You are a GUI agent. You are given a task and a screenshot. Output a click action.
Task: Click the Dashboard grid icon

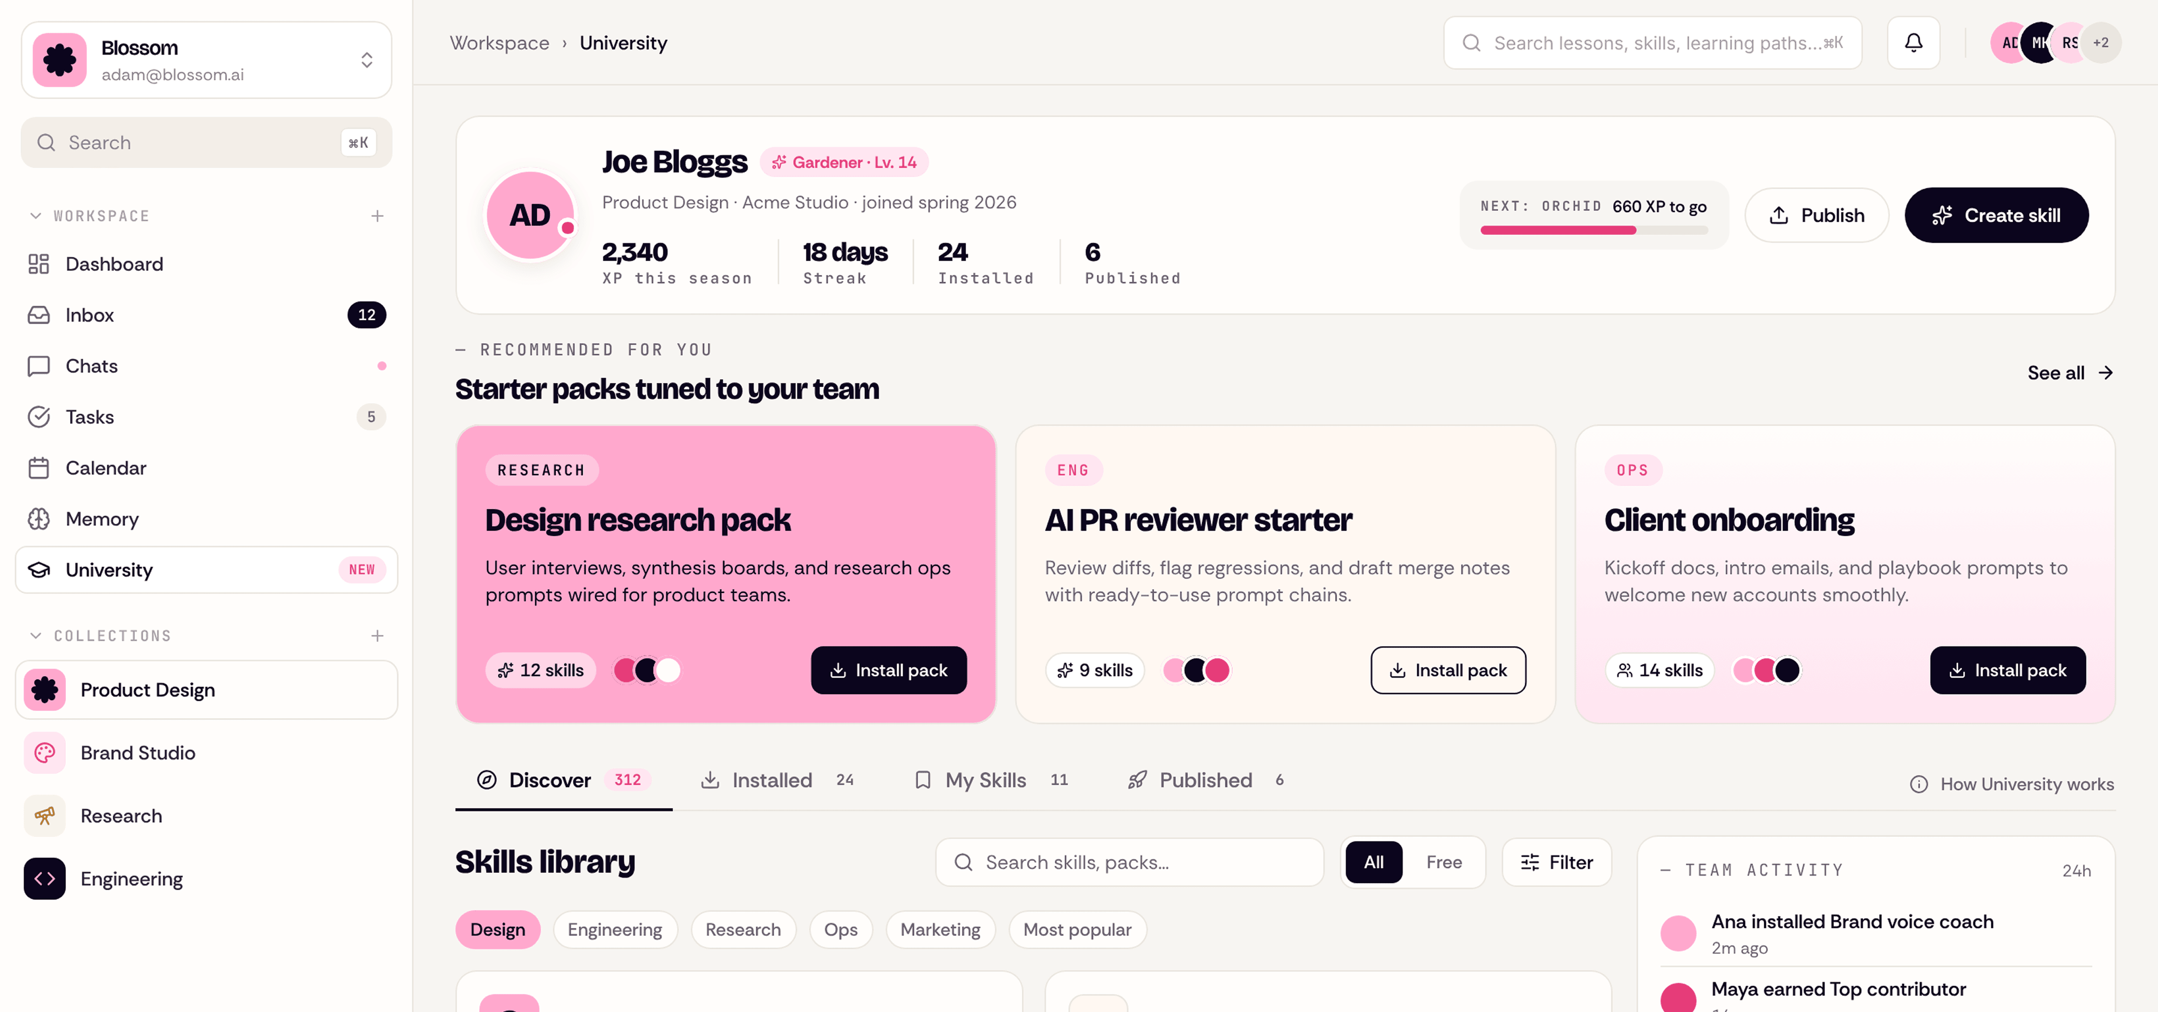[38, 264]
